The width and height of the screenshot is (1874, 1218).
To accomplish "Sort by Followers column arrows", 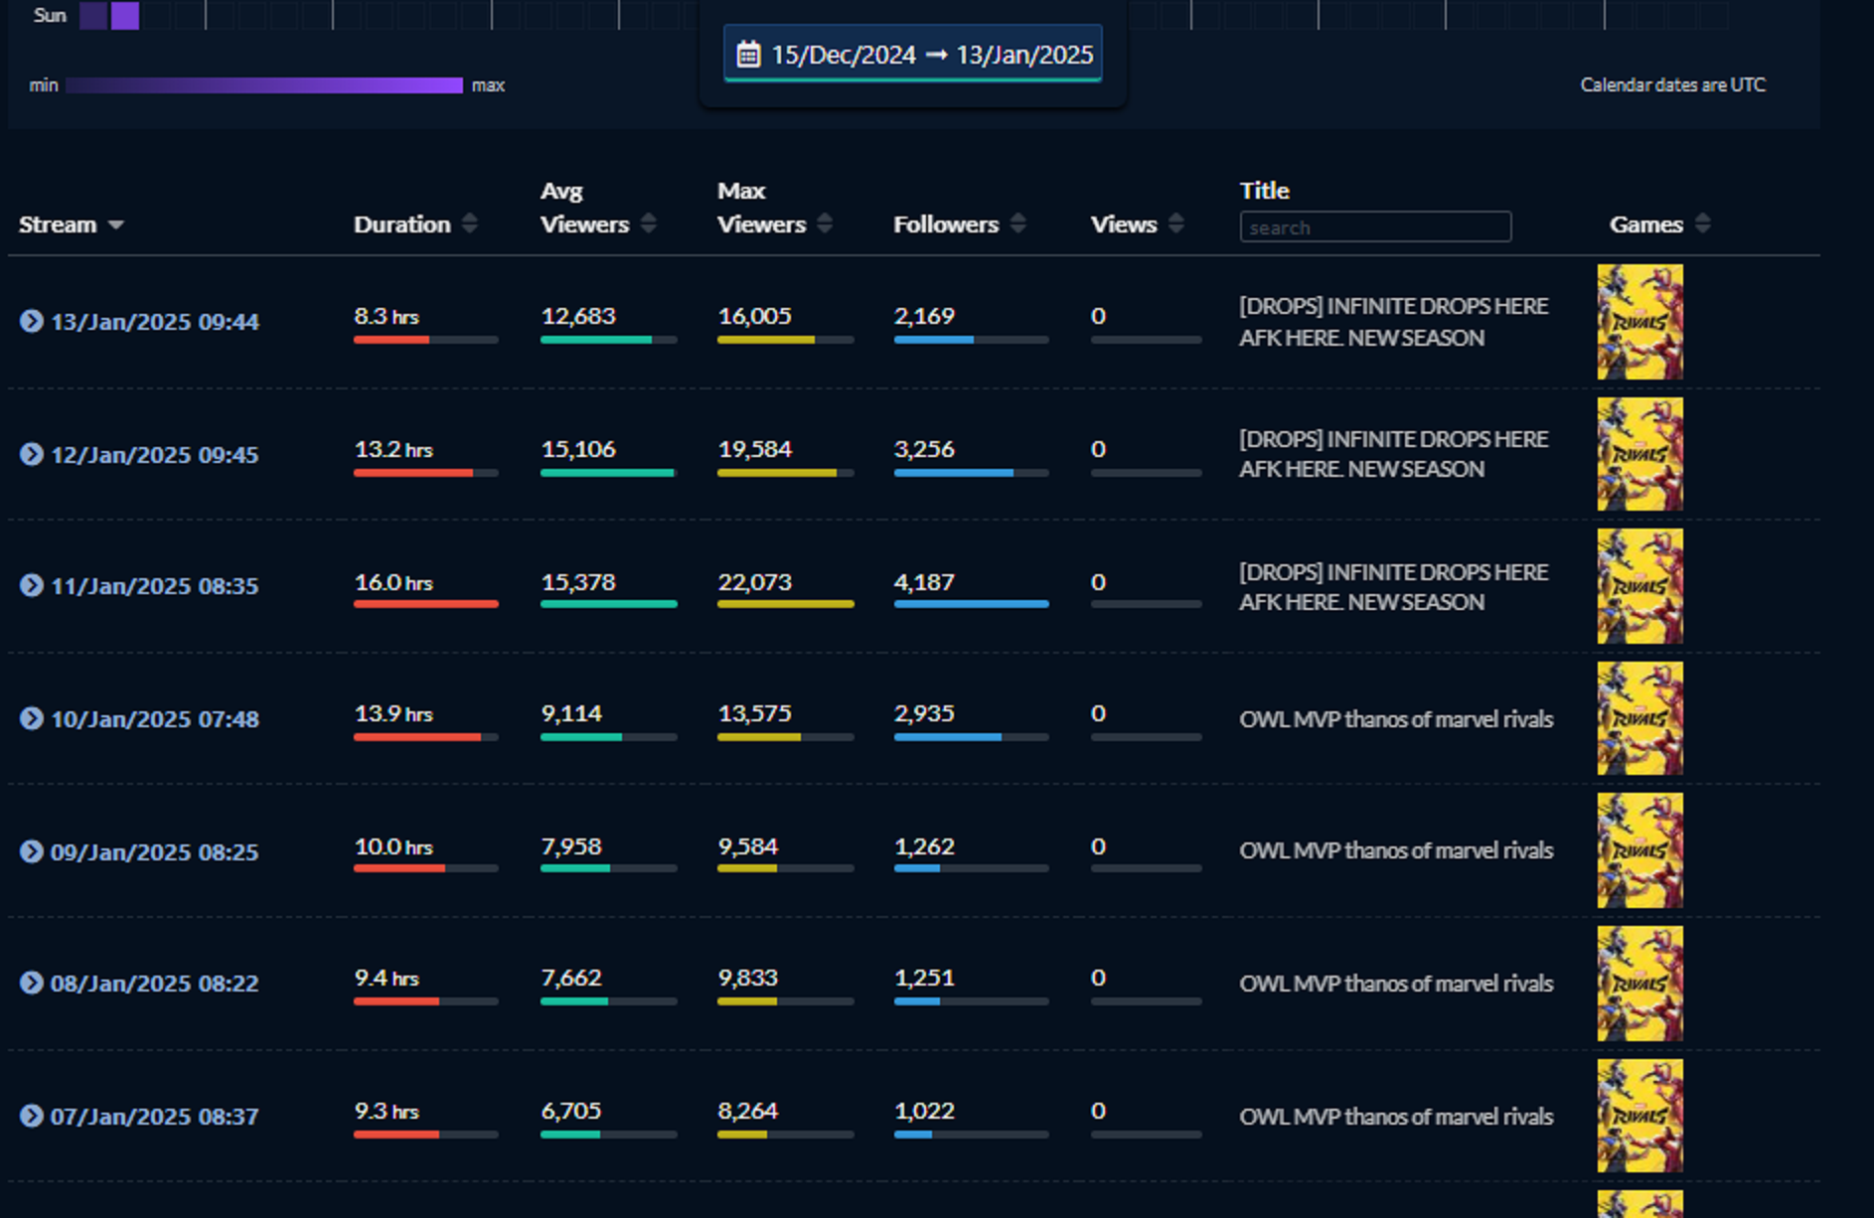I will (x=1018, y=224).
